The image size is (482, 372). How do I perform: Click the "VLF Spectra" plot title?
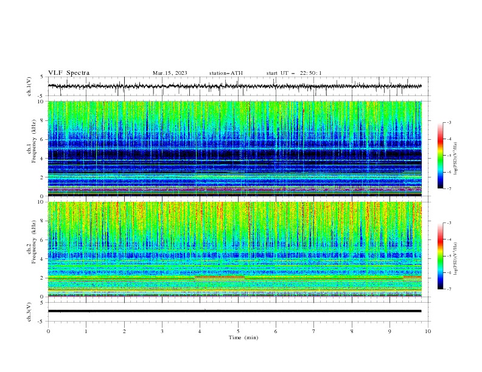click(69, 73)
